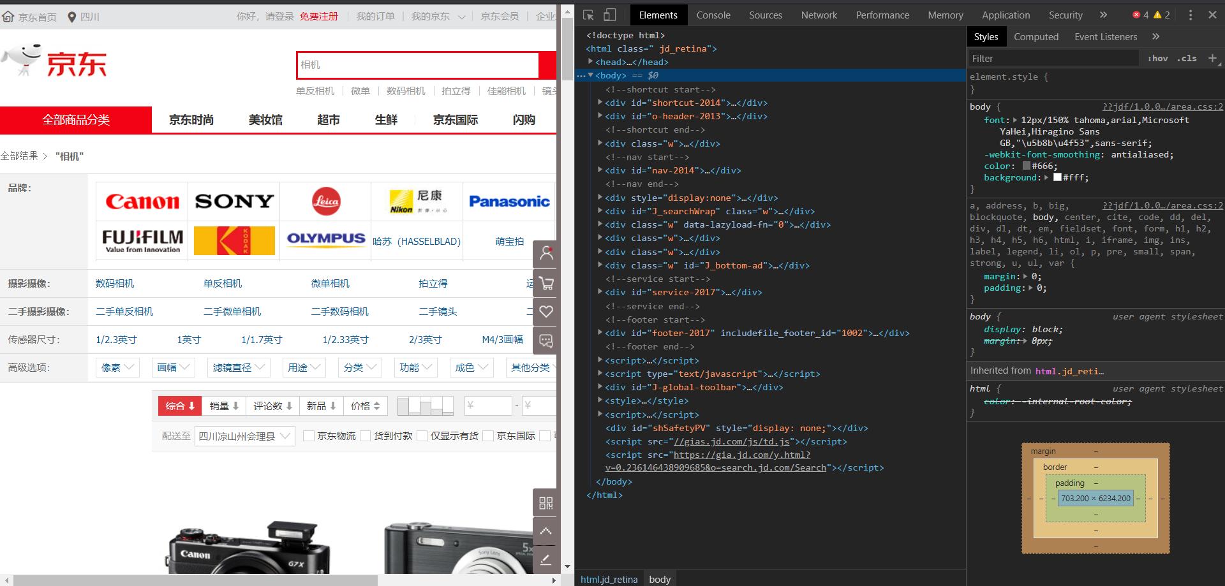1225x586 pixels.
Task: Switch to the Performance tab
Action: coord(882,15)
